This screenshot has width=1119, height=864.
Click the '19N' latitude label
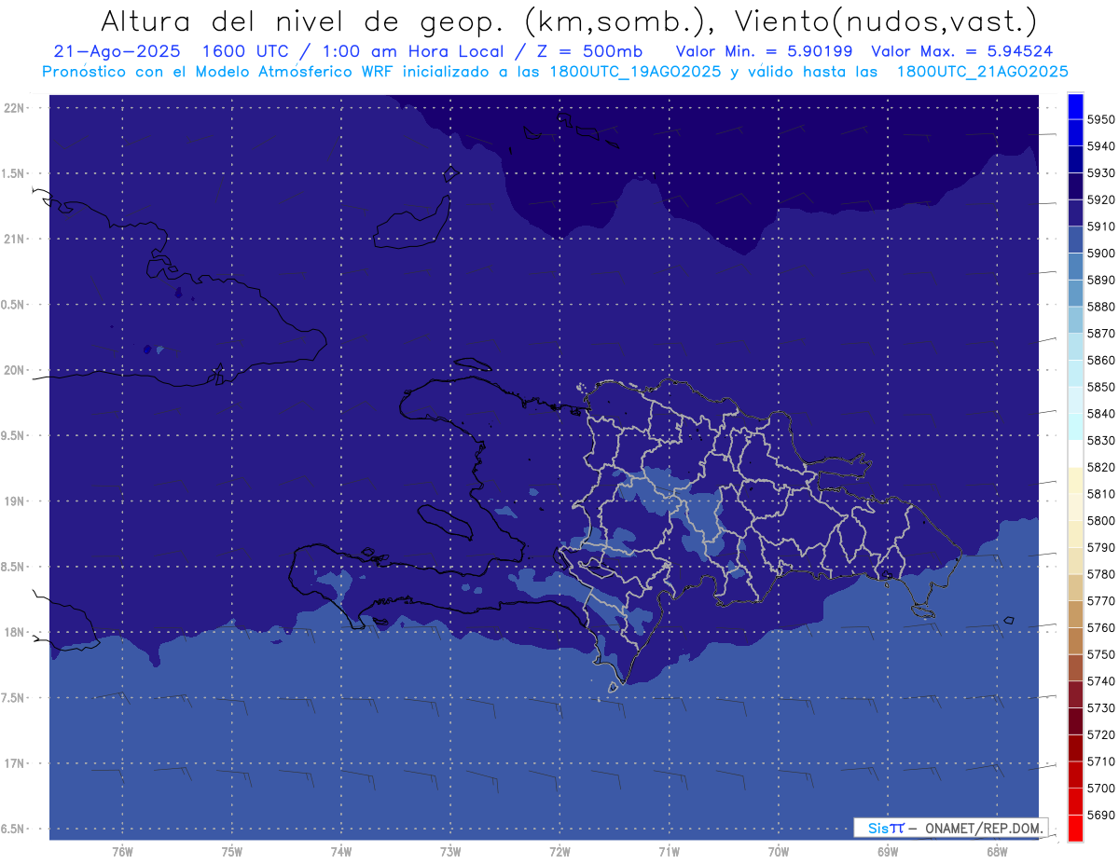(14, 501)
